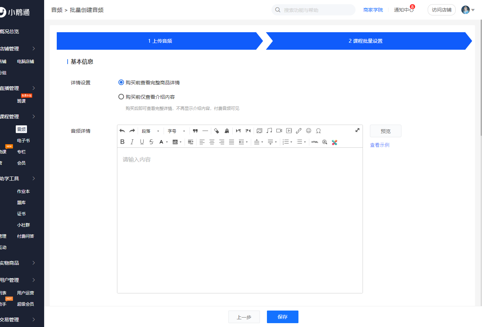Align text to the left
The height and width of the screenshot is (327, 482).
click(x=202, y=142)
